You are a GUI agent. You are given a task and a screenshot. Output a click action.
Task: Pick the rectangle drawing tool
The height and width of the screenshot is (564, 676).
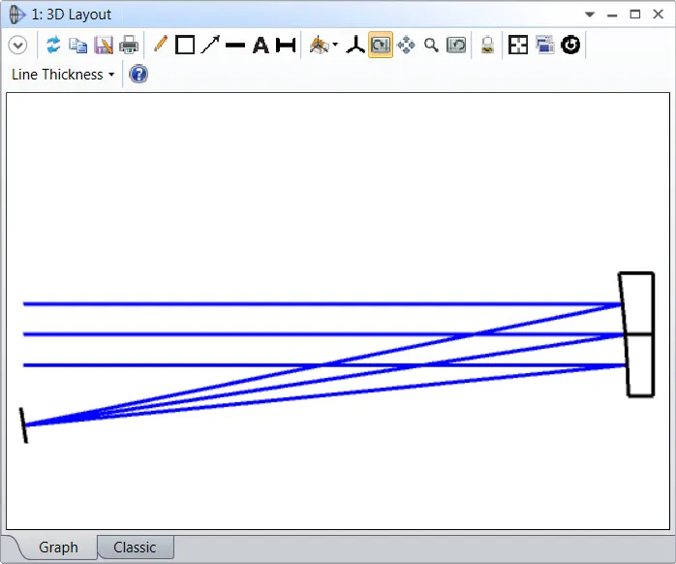tap(185, 45)
